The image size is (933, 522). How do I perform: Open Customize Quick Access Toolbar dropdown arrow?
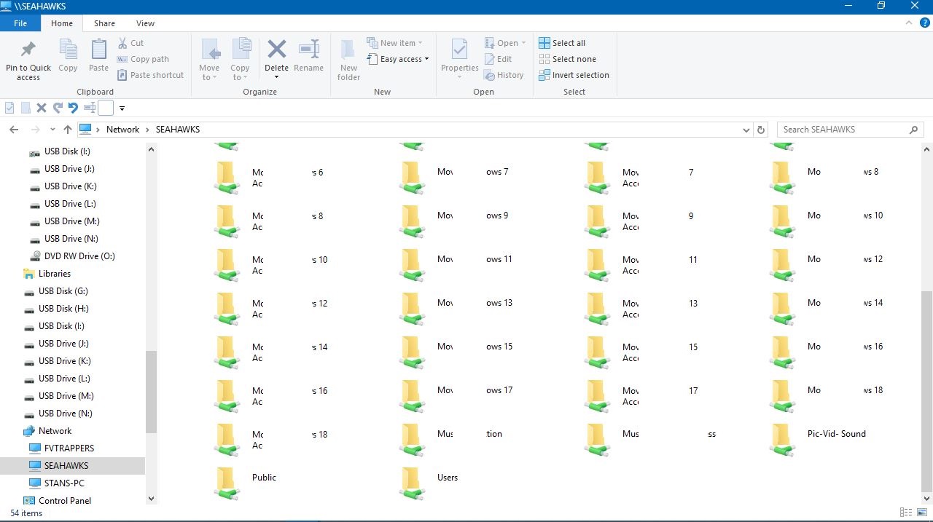pos(122,108)
